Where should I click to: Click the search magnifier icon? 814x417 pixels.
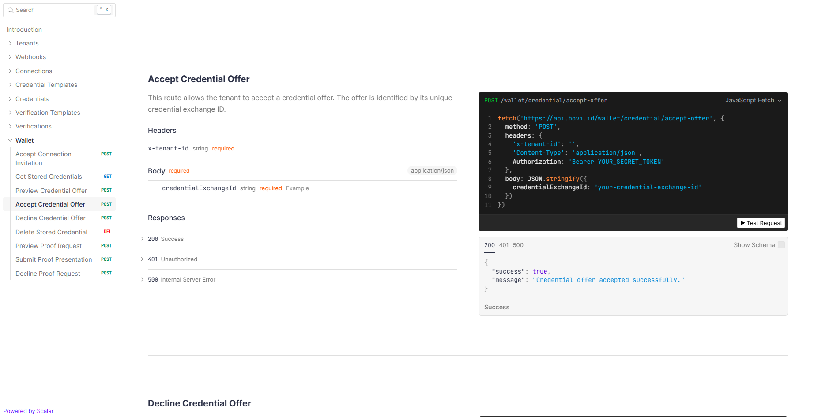pos(10,10)
